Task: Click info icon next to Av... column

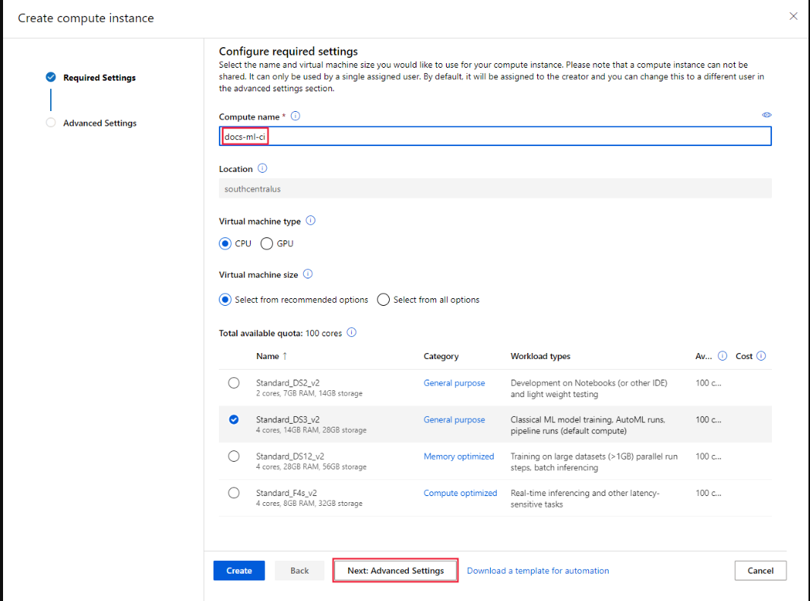Action: pos(723,356)
